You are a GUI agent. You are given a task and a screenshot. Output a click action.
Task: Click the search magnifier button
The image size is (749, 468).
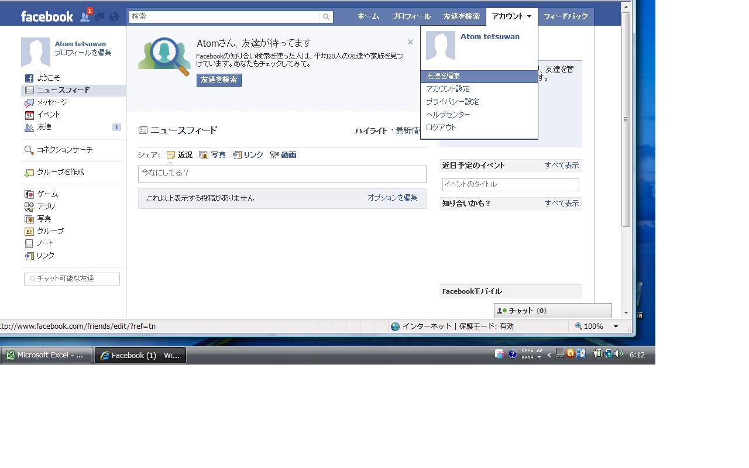pos(327,17)
